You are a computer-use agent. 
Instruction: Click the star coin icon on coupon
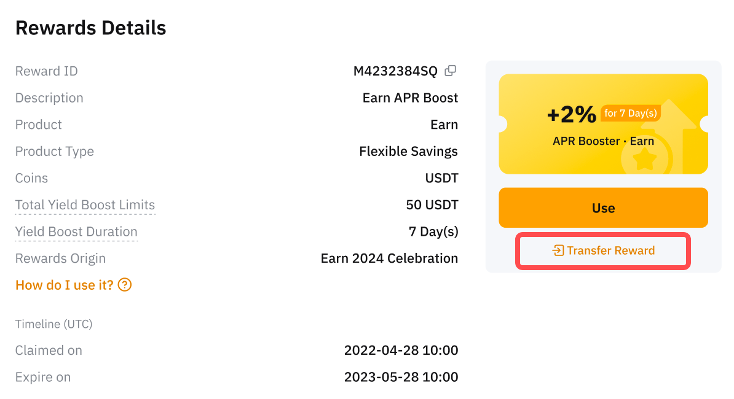point(645,160)
